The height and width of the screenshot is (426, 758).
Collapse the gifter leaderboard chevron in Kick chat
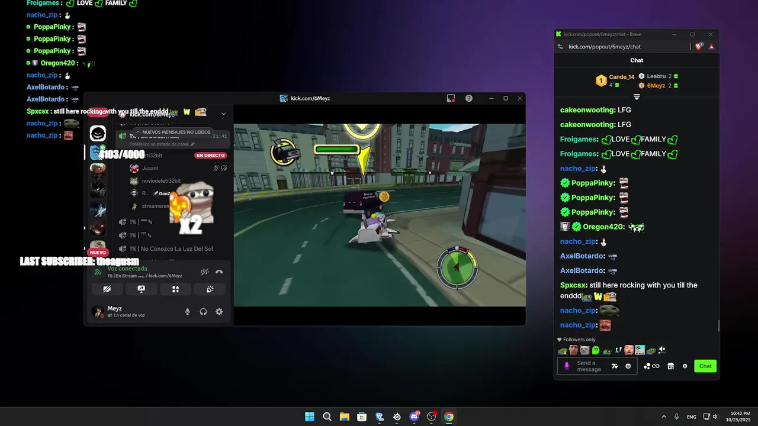637,96
